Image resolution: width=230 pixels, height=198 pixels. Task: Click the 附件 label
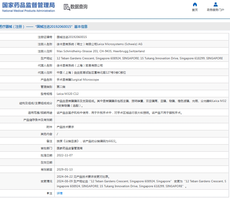pos(49,127)
